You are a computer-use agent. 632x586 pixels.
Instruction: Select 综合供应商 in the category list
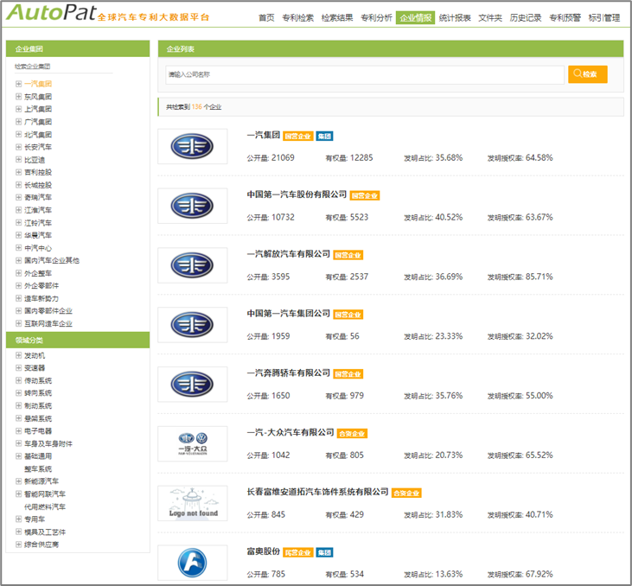41,545
